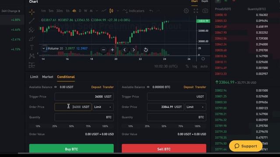This screenshot has width=280, height=157.
Task: Click Deposit link for BTC balance
Action: click(x=189, y=87)
